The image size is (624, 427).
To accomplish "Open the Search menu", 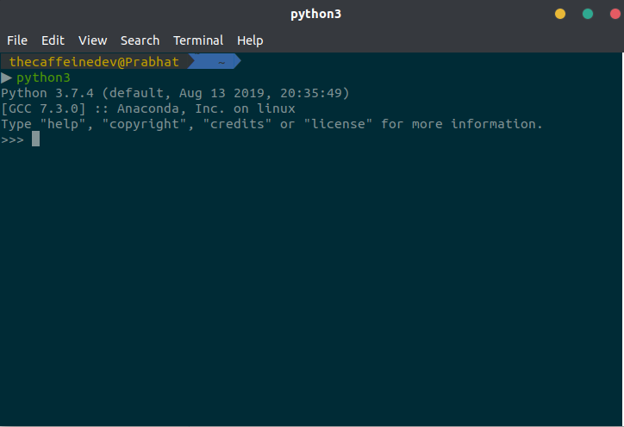I will 140,40.
